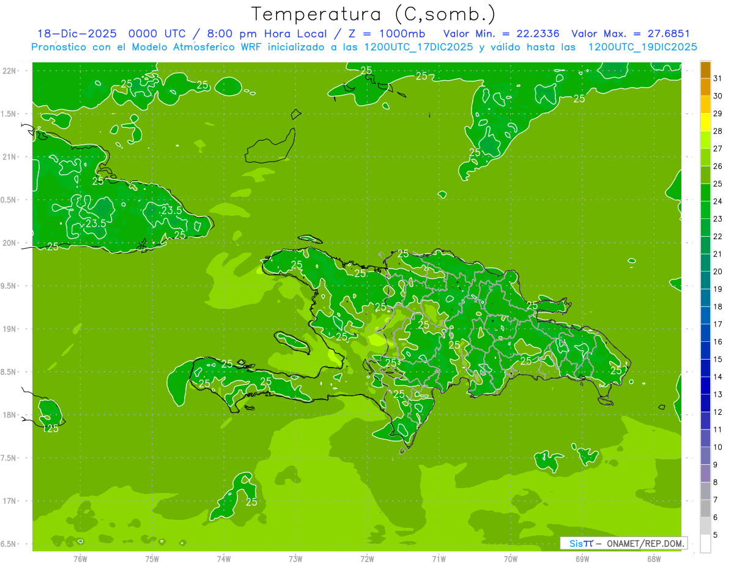Select the 'Z = 1000mb' level label
The image size is (734, 567).
[386, 34]
